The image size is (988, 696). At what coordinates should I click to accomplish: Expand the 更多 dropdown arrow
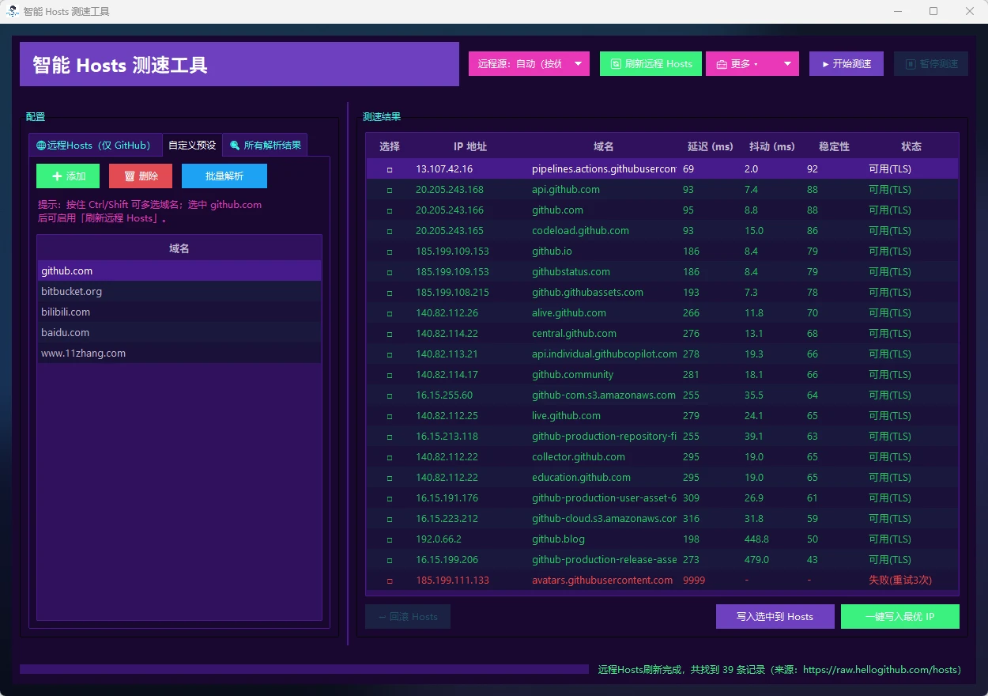[x=787, y=64]
